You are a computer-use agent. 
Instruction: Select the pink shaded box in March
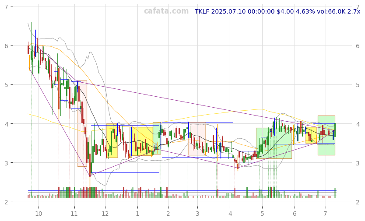click(197, 139)
